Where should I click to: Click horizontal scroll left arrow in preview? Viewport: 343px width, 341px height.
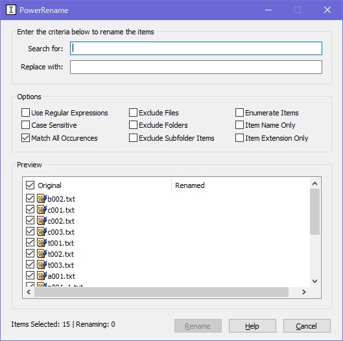coord(29,292)
